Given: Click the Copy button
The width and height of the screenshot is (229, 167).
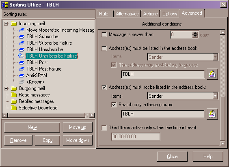Looking at the screenshot, I should (48, 140).
